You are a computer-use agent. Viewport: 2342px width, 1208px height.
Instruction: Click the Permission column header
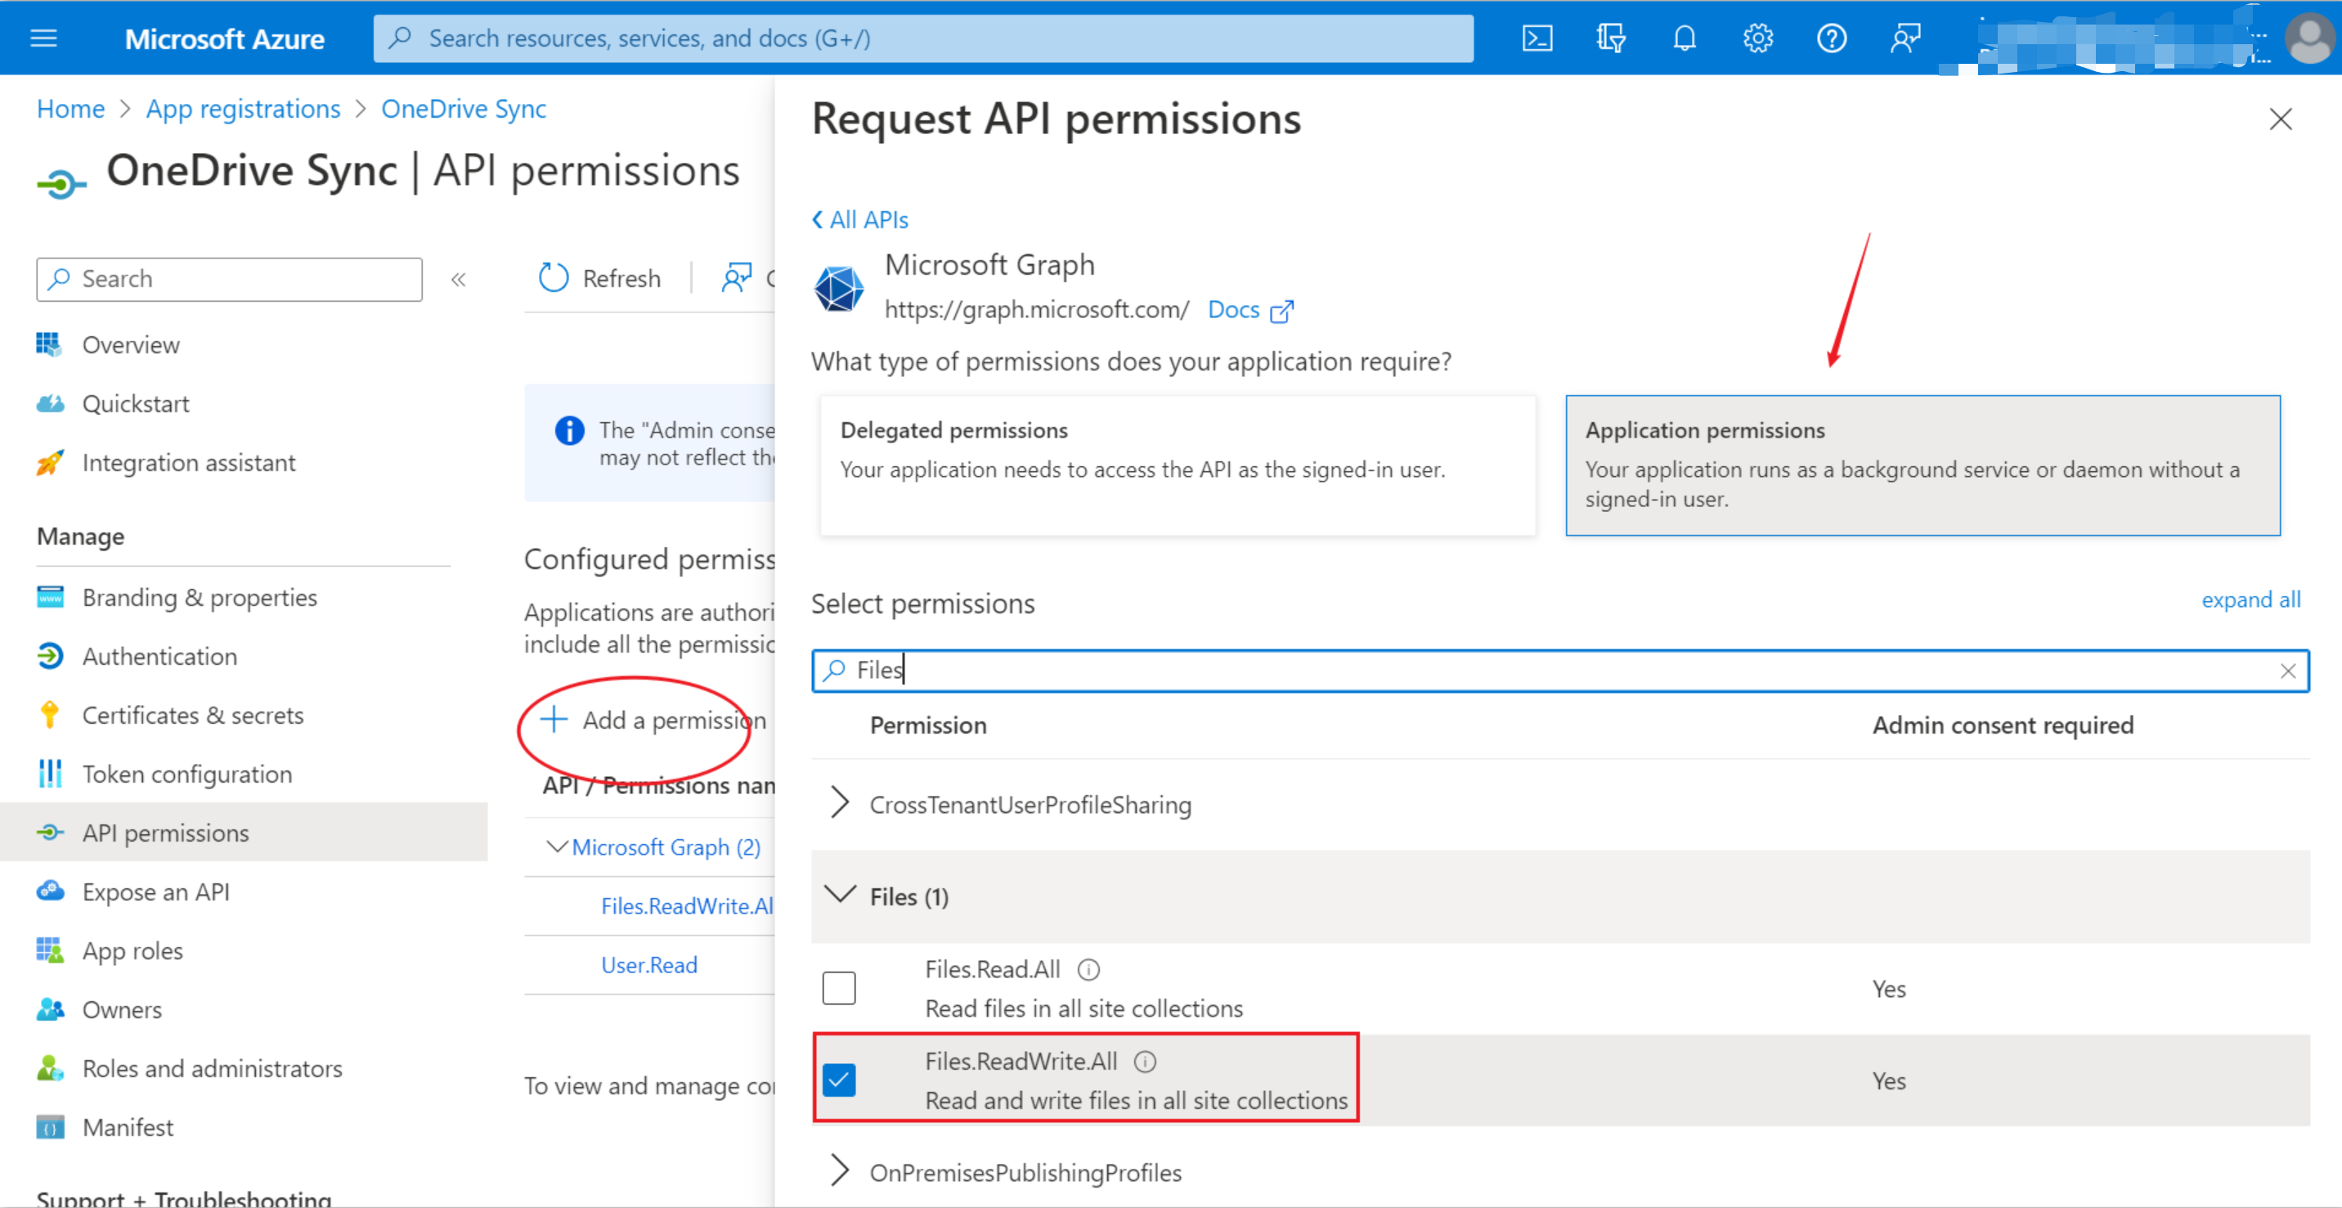coord(928,726)
